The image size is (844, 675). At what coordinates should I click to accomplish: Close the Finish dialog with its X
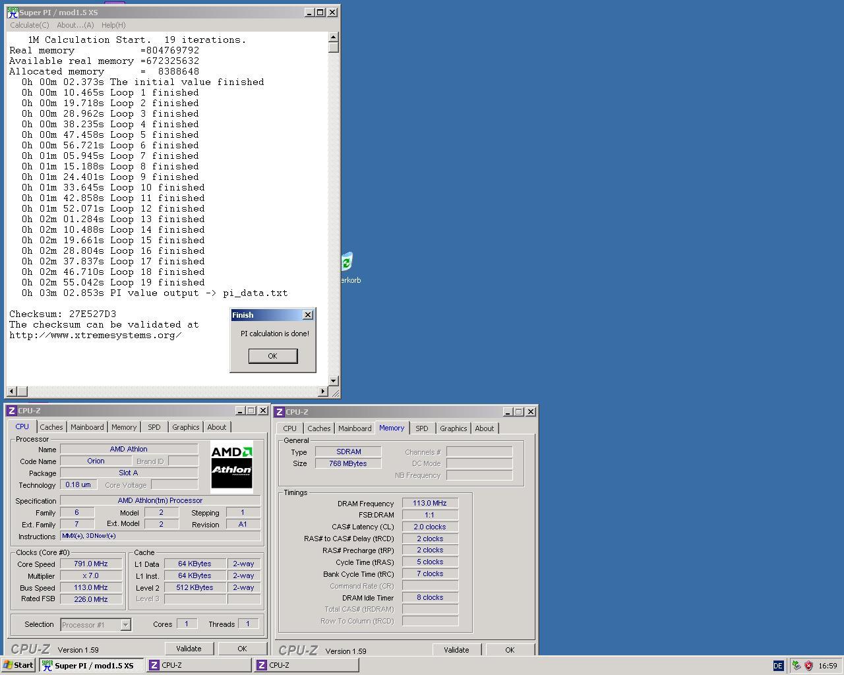click(x=307, y=315)
